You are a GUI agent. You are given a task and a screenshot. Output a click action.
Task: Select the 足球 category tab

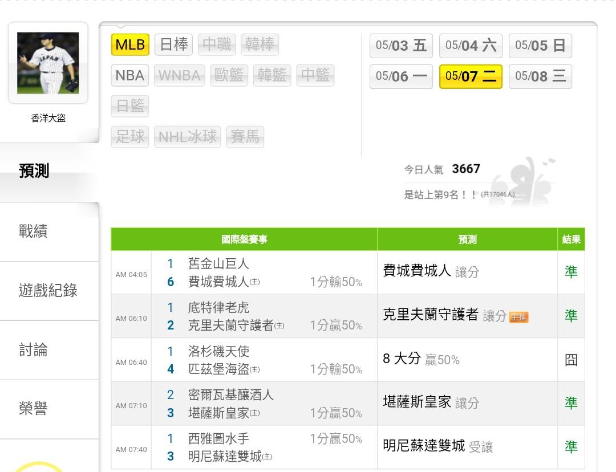[x=130, y=137]
